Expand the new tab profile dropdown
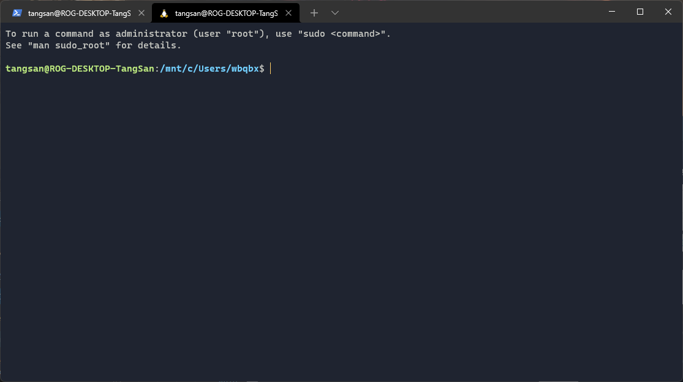683x382 pixels. coord(335,13)
